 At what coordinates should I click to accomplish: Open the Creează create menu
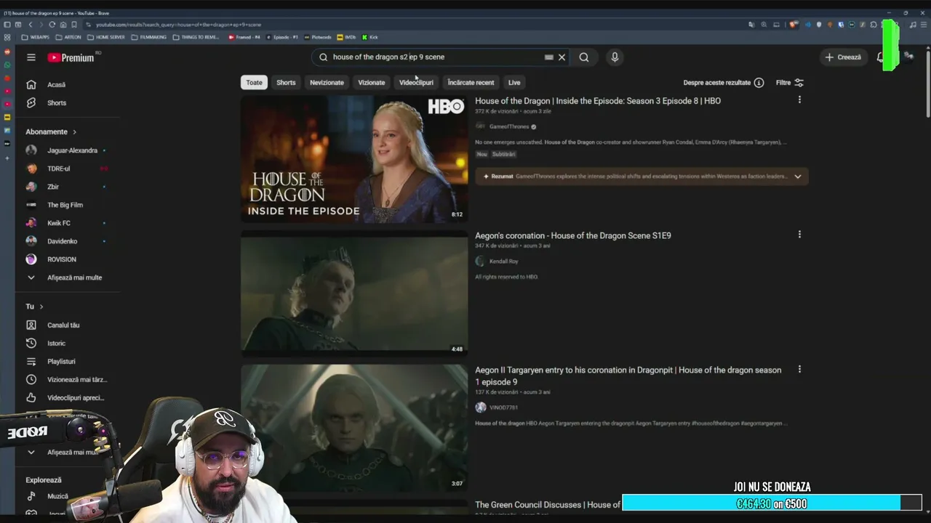843,57
